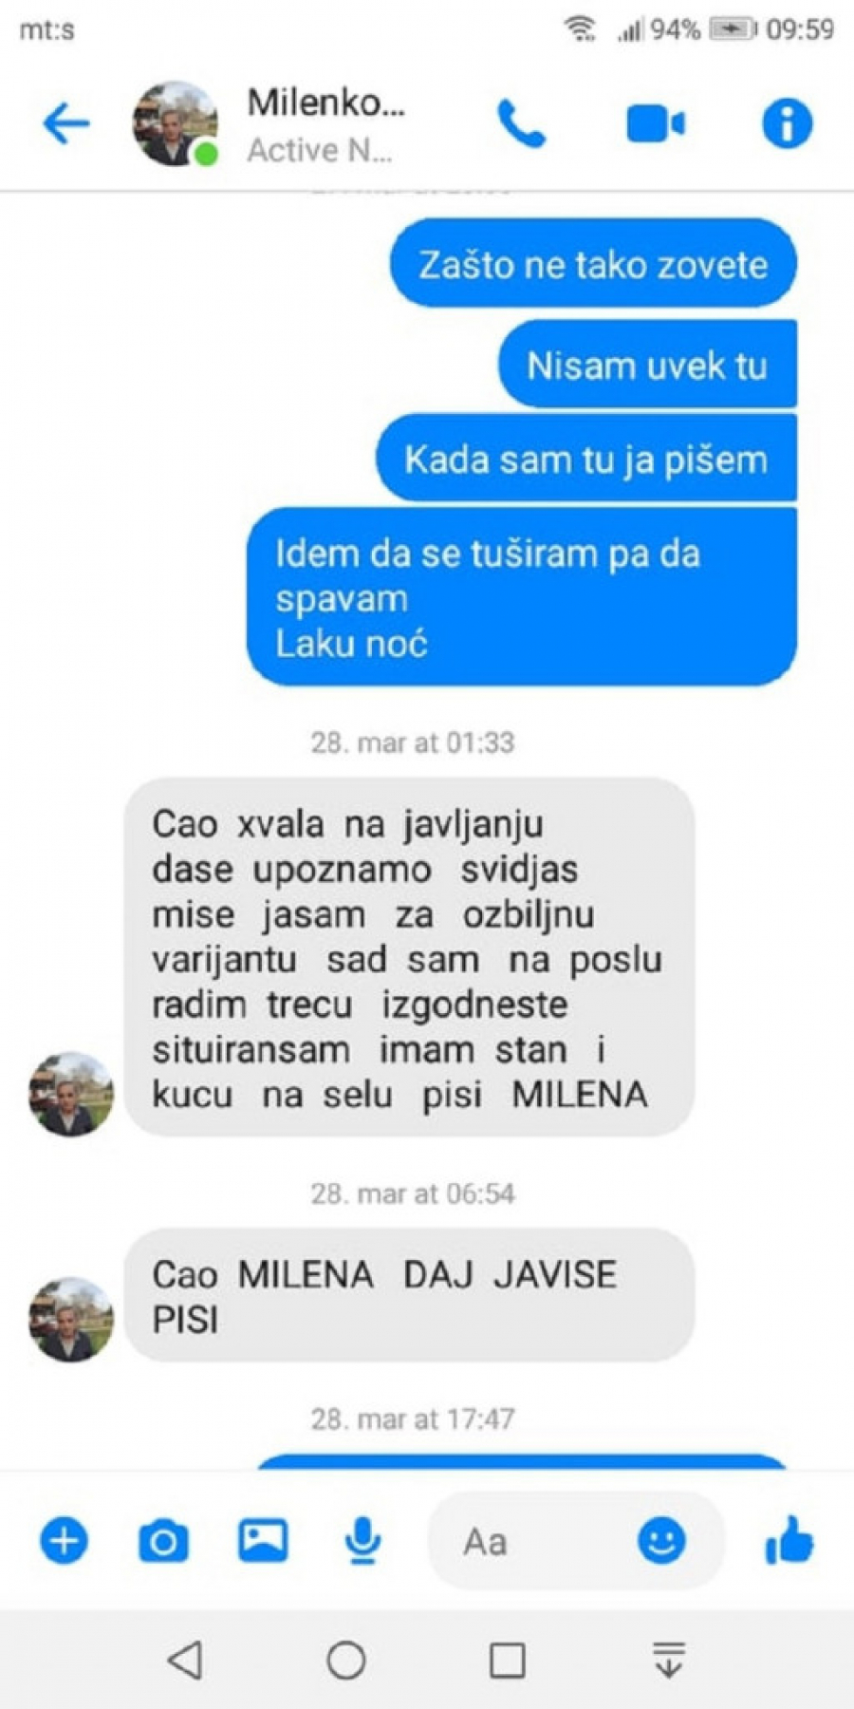Select the 'Zašto ne tako zovete' message
This screenshot has width=854, height=1709.
(593, 264)
